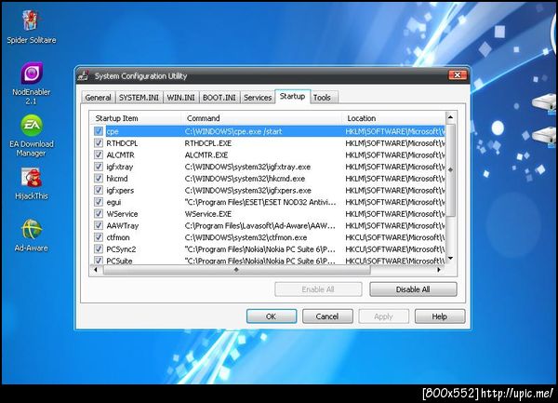Click the horizontal scrollbar thumb
The width and height of the screenshot is (558, 403).
(236, 270)
